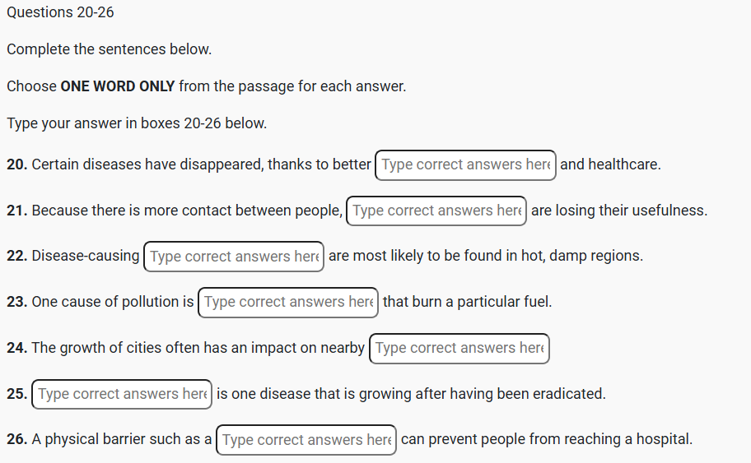Select the blank after 'Disease-causing'
Viewport: 751px width, 463px height.
click(x=234, y=256)
